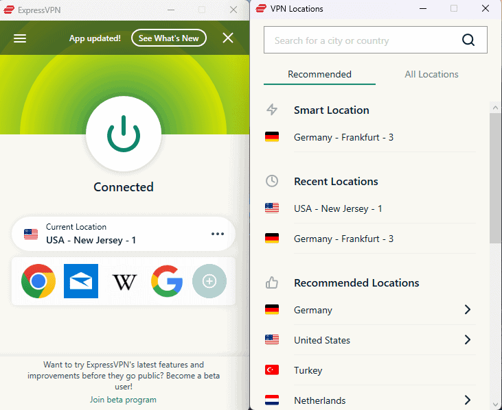Minimize the ExpressVPN main window

pyautogui.click(x=171, y=10)
